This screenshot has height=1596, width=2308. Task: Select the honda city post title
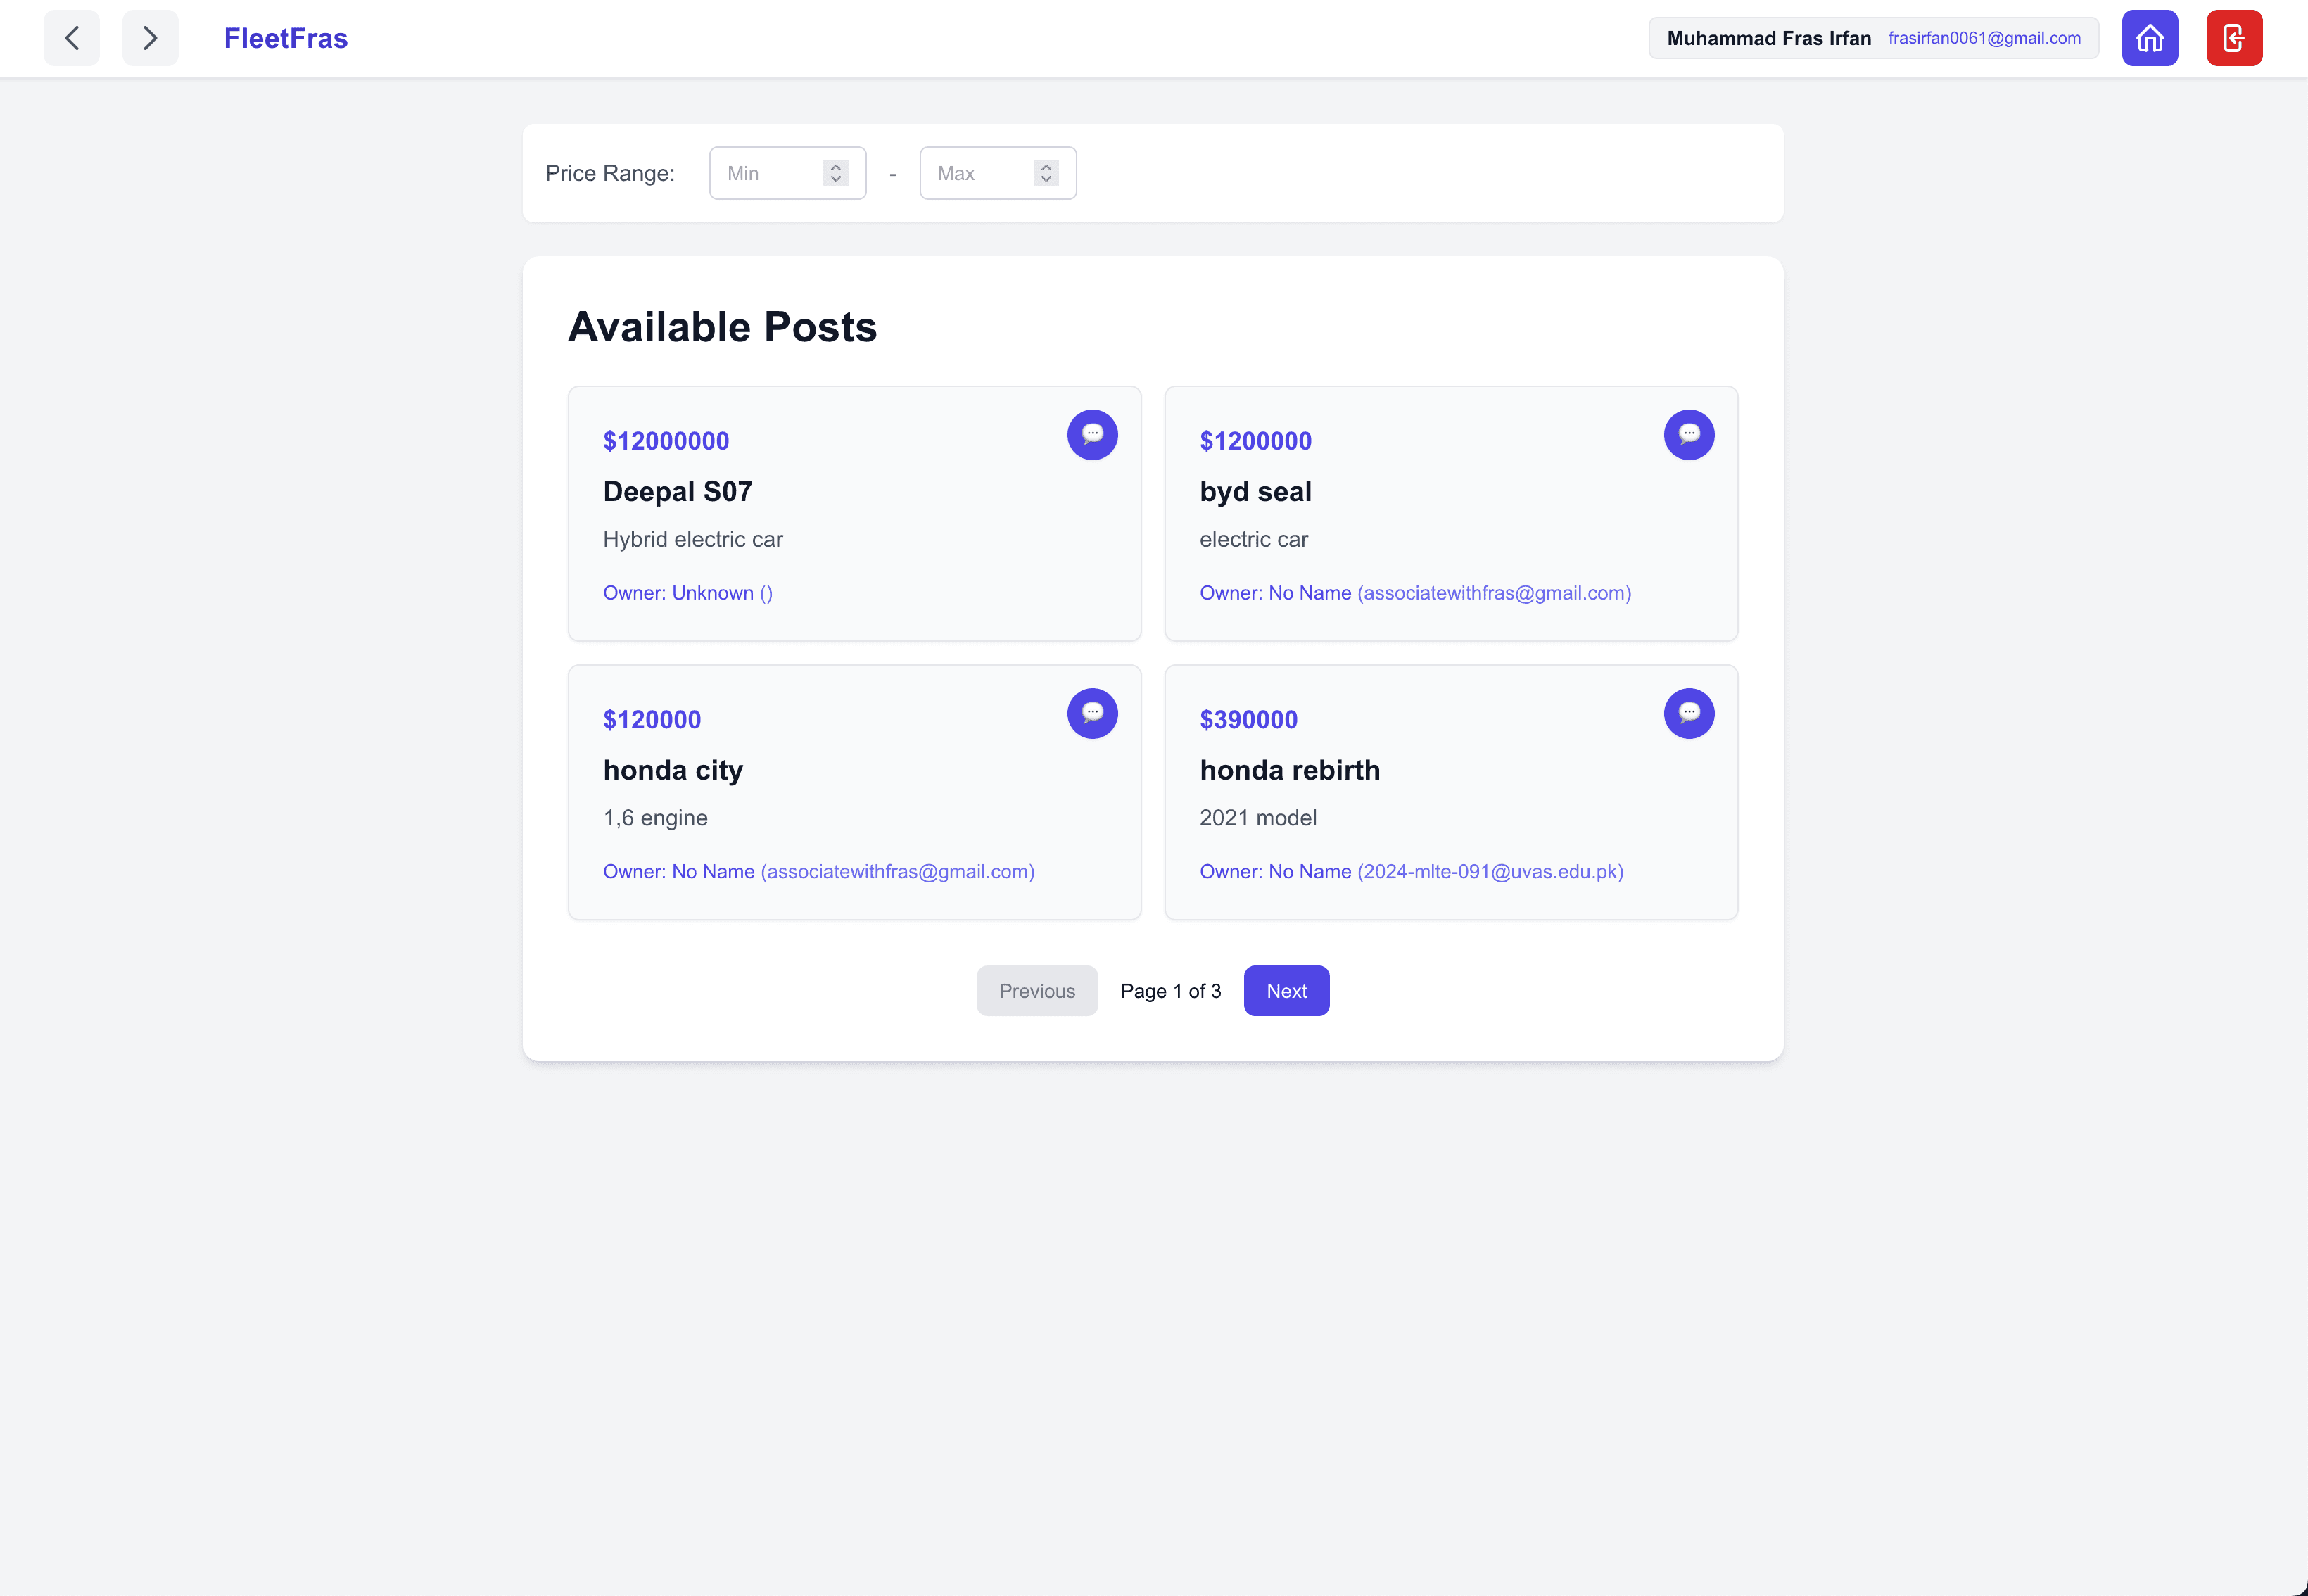point(673,771)
